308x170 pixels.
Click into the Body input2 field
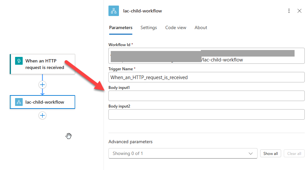click(x=206, y=114)
